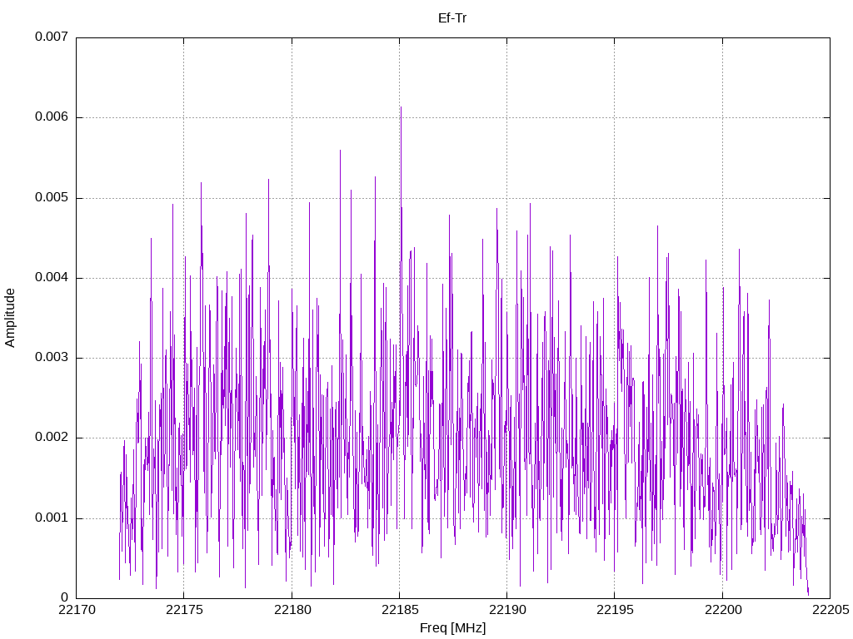The width and height of the screenshot is (853, 639).
Task: Click the x-axis tick label 22175
Action: click(184, 610)
